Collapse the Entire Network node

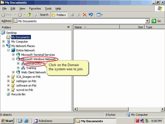(x=8, y=50)
